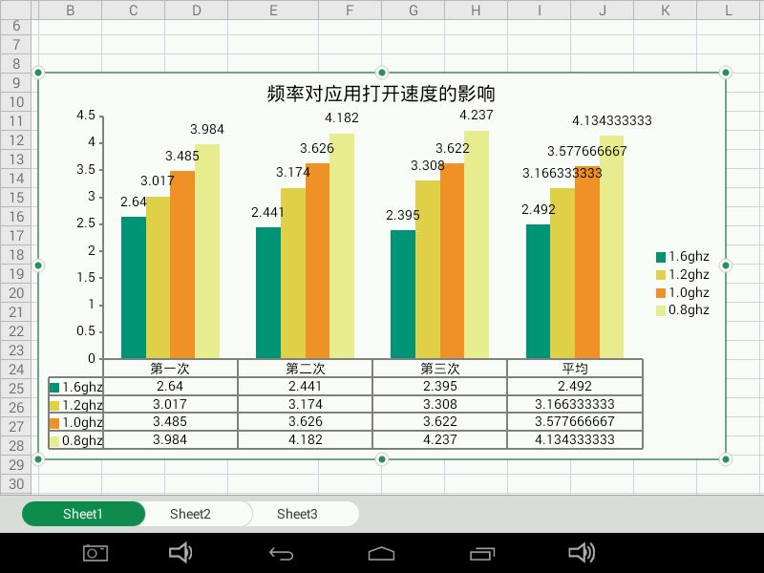Click data label 2.395 above green bar

point(402,215)
